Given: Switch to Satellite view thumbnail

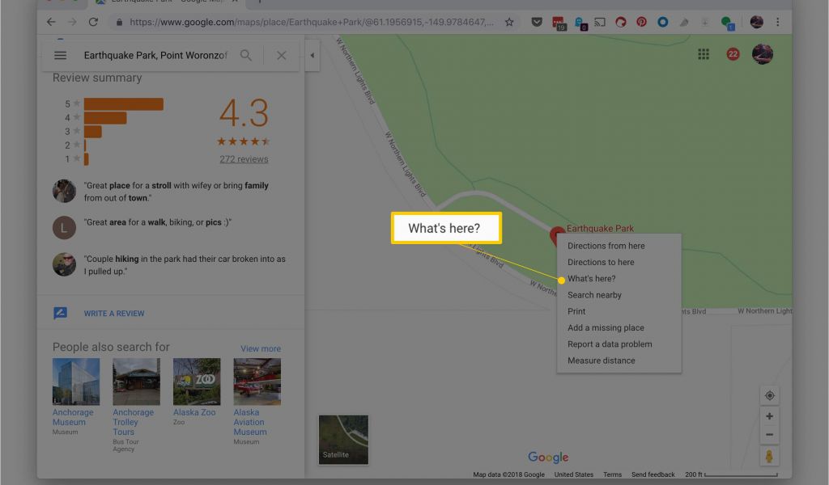Looking at the screenshot, I should 343,440.
